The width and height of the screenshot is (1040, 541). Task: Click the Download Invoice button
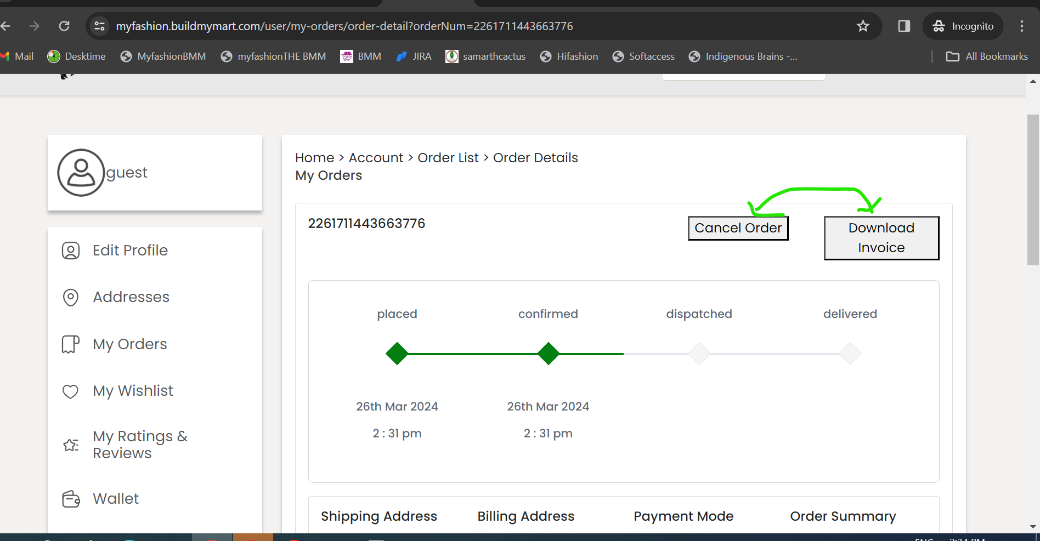[x=881, y=238]
